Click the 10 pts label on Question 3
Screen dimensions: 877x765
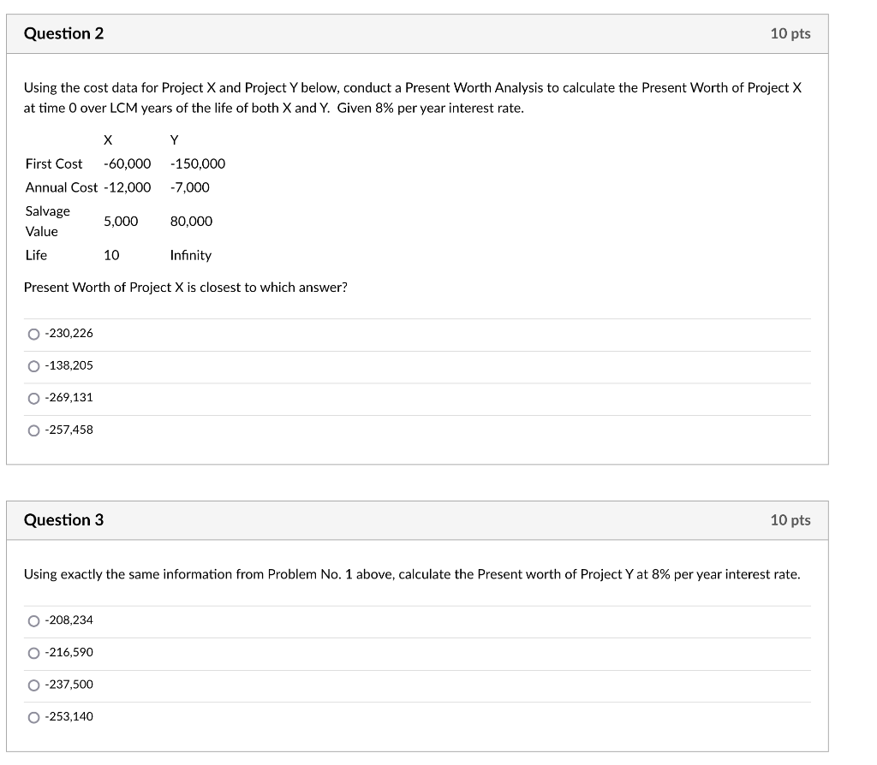pos(790,519)
